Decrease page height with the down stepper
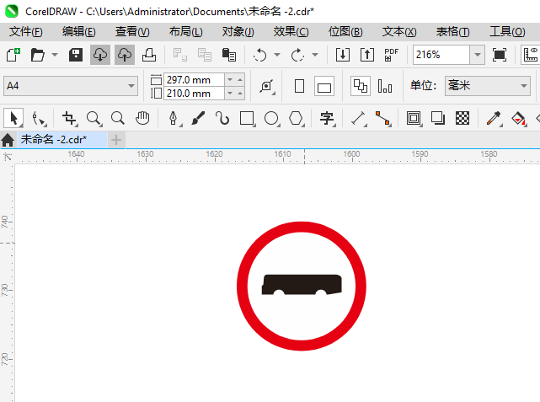 [x=230, y=94]
